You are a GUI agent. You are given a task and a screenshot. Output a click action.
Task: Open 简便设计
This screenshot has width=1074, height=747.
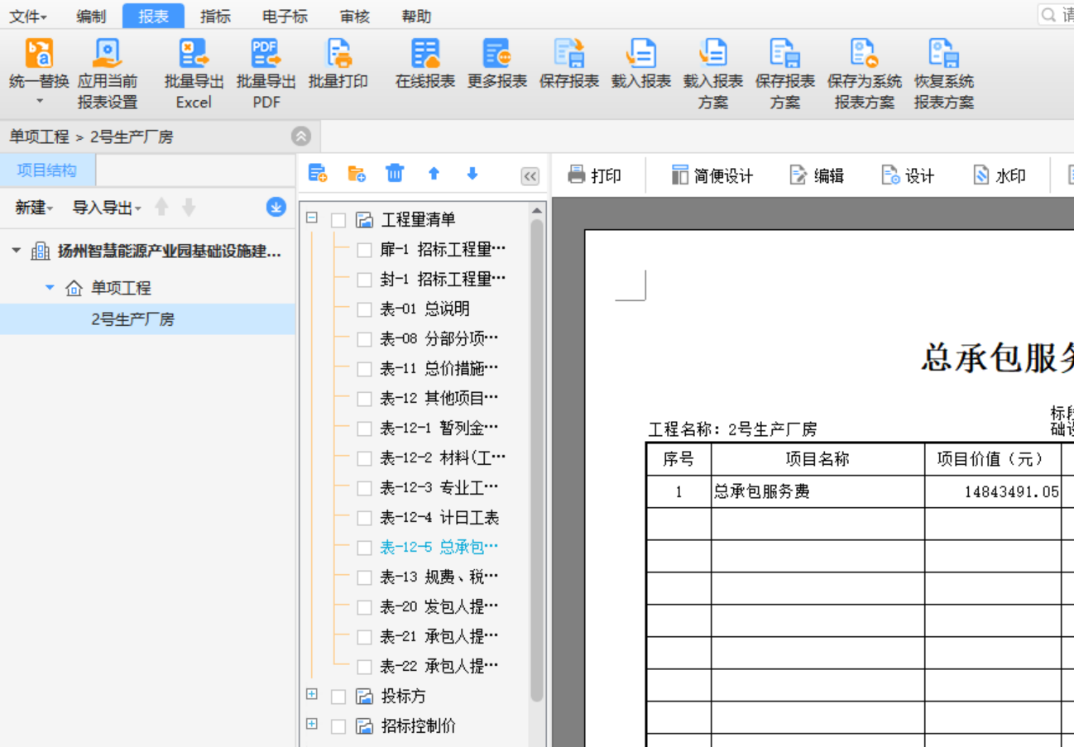pyautogui.click(x=712, y=175)
